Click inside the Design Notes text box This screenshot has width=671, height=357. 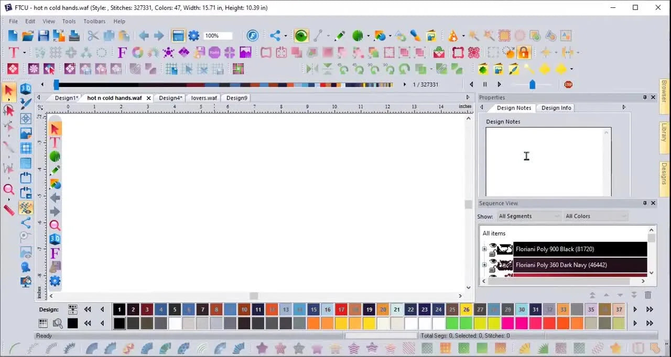pyautogui.click(x=548, y=162)
